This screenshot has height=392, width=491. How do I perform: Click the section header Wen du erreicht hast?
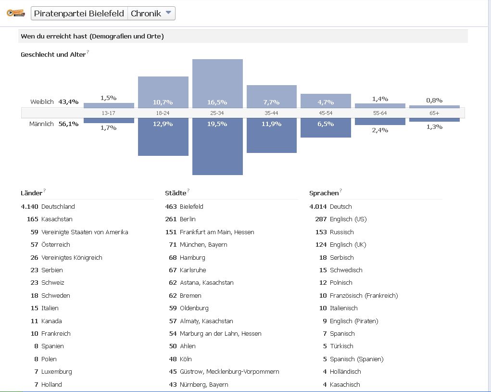[92, 37]
